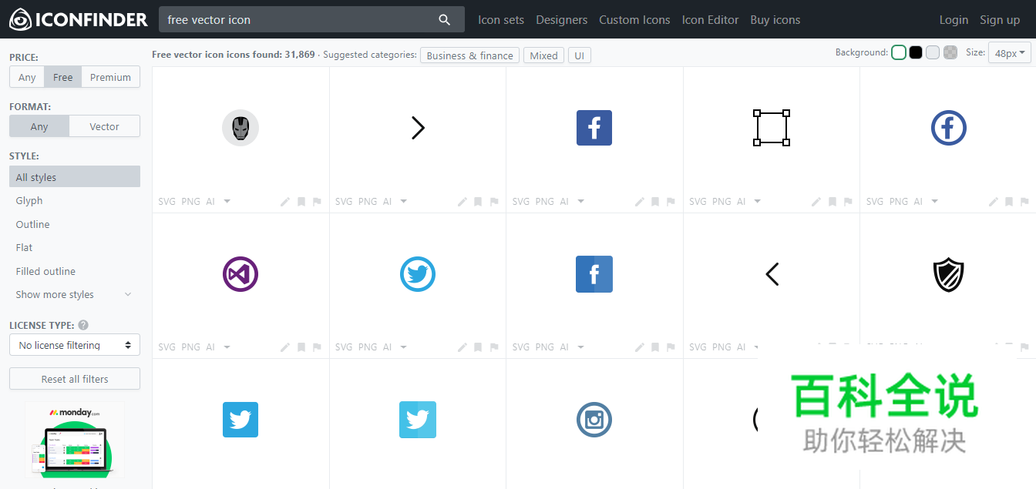The image size is (1036, 489).
Task: Open the Iron Man helmet icon
Action: (240, 128)
